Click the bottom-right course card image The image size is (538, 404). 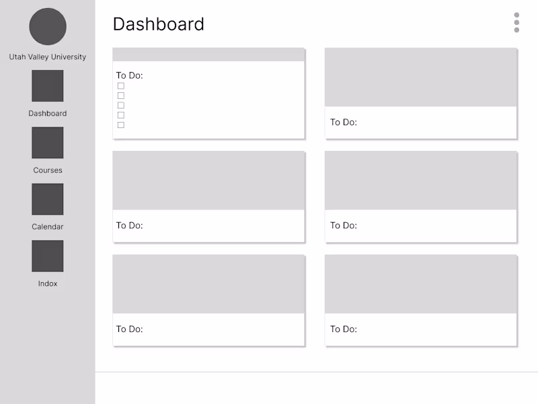[421, 284]
